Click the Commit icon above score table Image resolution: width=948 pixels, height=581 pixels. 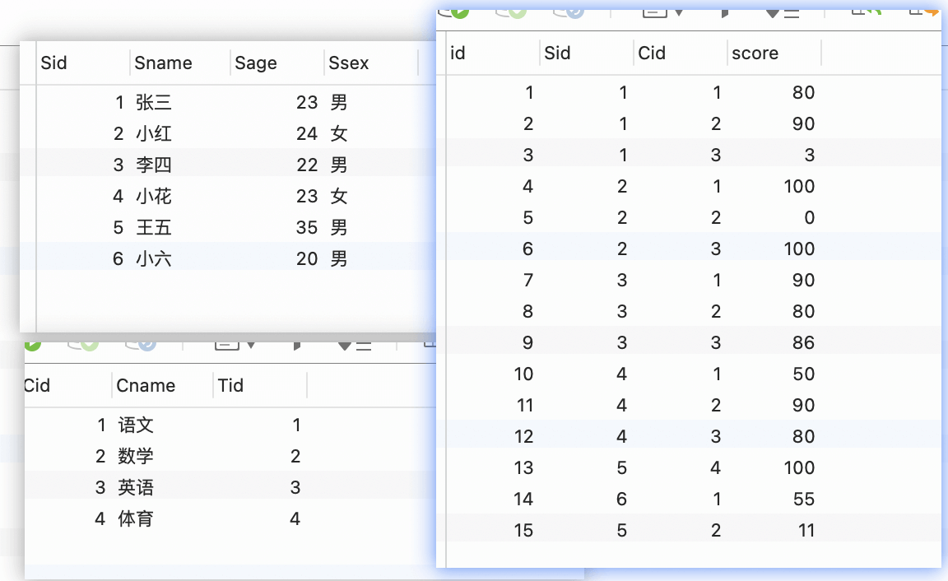pos(511,12)
